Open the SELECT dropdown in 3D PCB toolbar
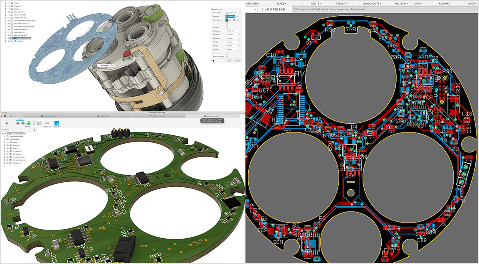 click(x=57, y=127)
